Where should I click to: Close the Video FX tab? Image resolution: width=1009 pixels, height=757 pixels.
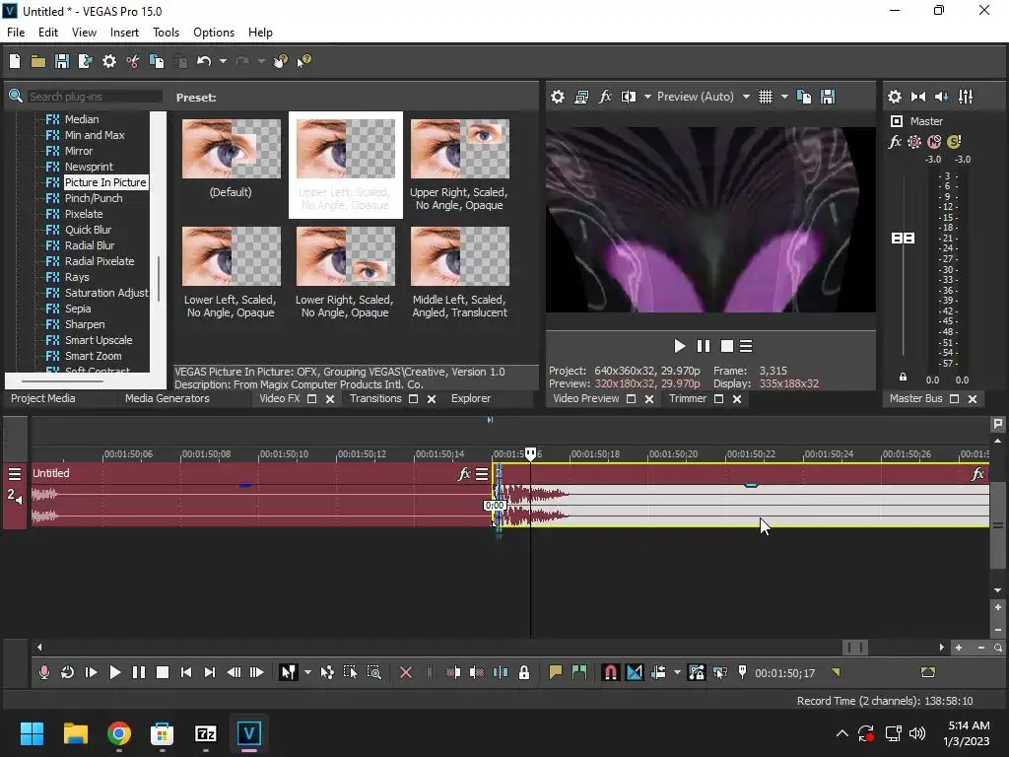pyautogui.click(x=329, y=399)
